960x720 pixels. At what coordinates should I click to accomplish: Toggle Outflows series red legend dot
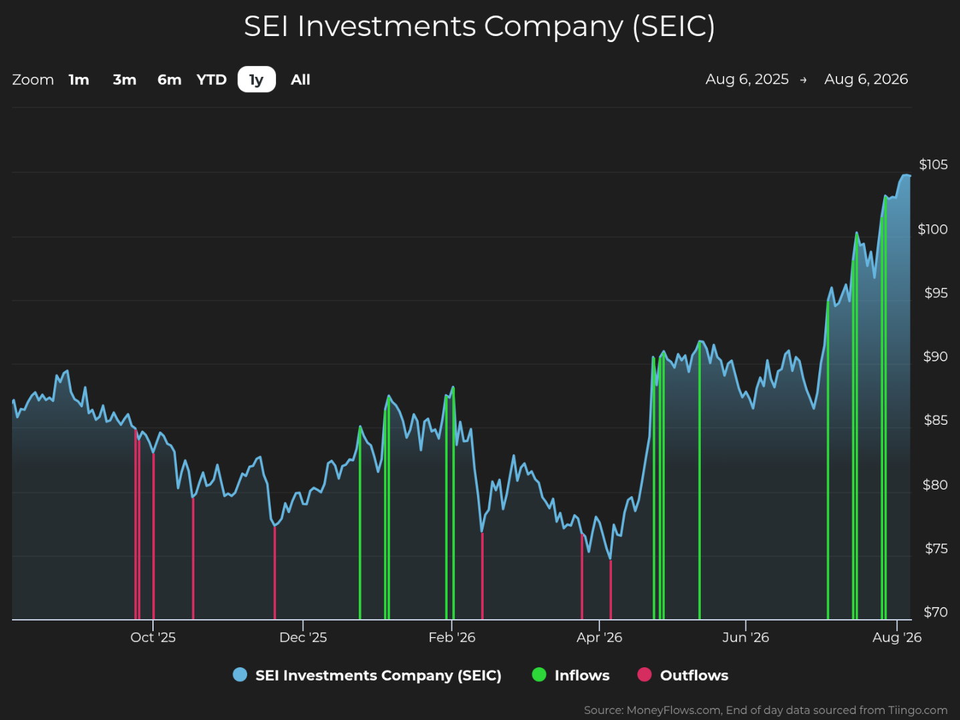point(644,675)
